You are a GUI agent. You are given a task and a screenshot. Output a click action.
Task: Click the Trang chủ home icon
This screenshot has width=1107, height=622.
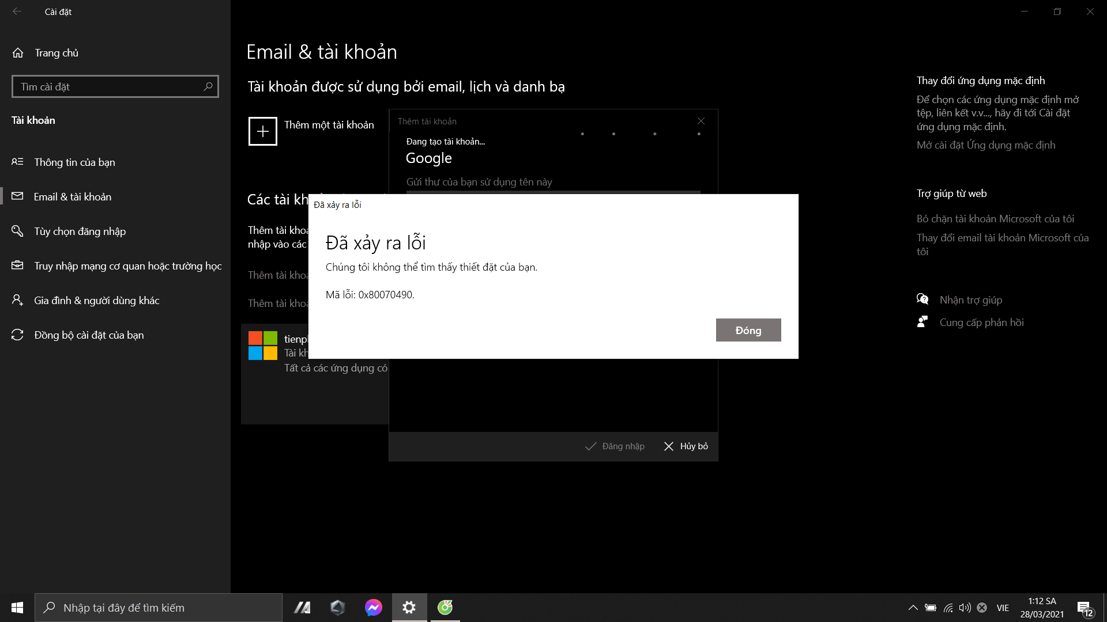pyautogui.click(x=18, y=52)
